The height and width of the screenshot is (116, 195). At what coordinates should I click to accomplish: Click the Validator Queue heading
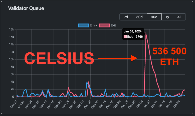[26, 8]
